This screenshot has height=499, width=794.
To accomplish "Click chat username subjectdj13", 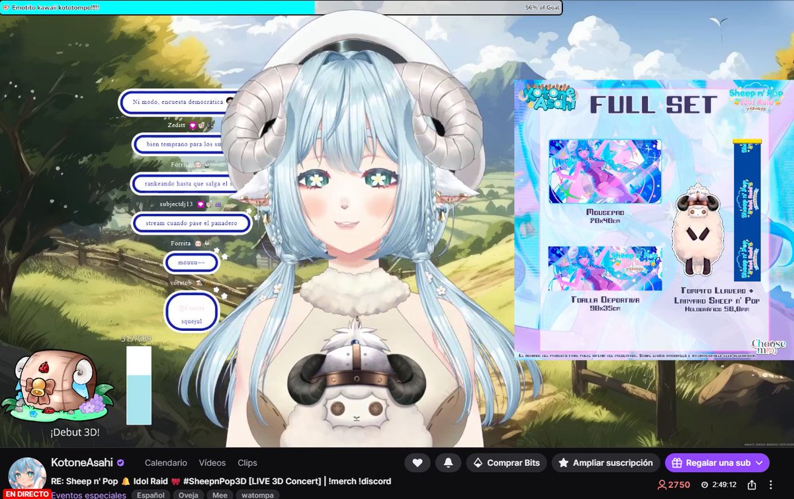I will [x=175, y=203].
